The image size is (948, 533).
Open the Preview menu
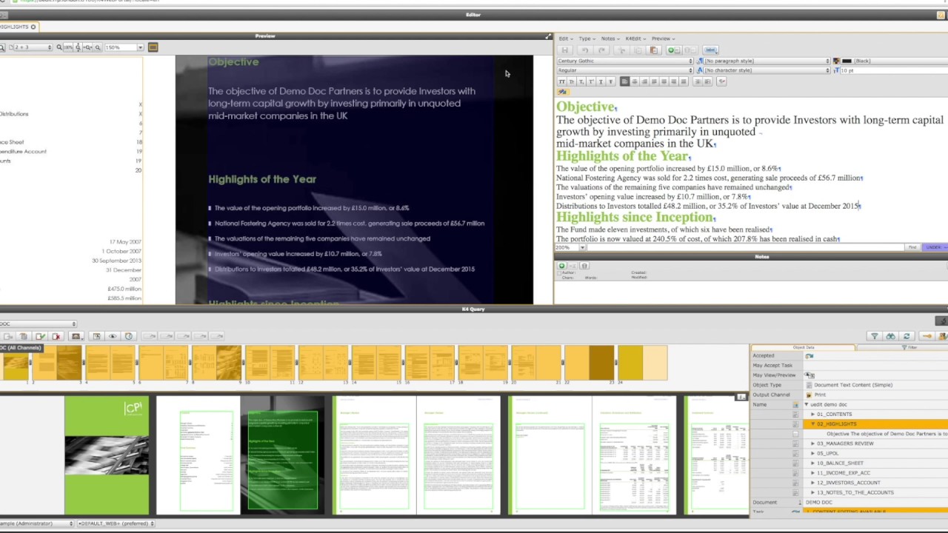coord(662,38)
